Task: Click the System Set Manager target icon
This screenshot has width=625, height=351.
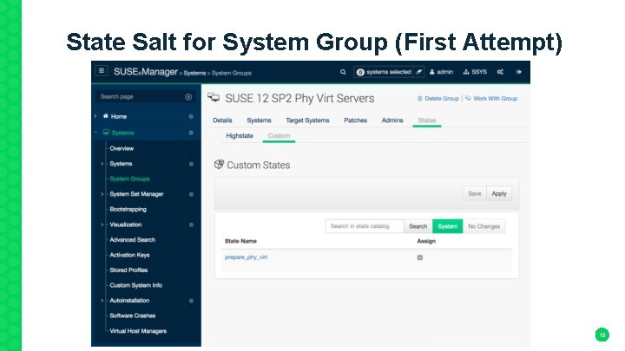Action: tap(191, 194)
